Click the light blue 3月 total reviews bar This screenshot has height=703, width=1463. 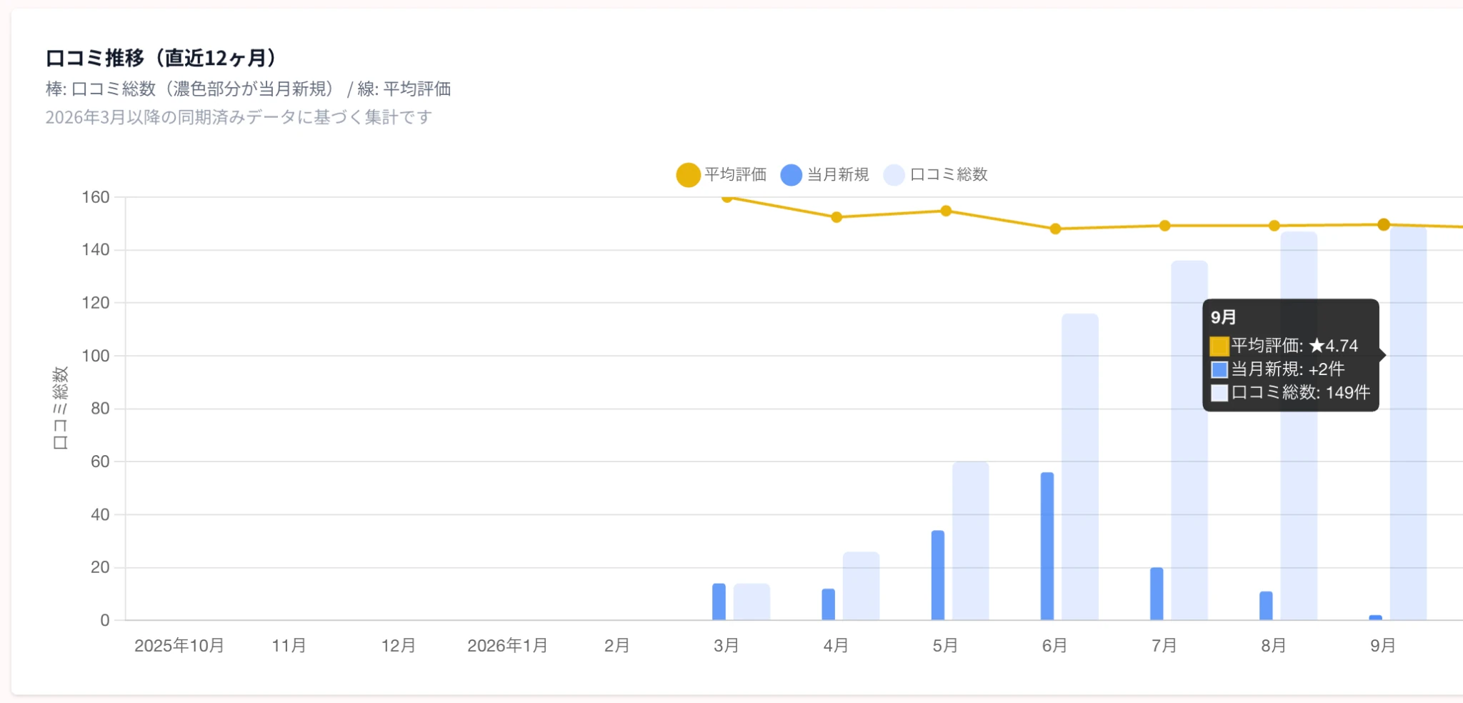tap(752, 602)
